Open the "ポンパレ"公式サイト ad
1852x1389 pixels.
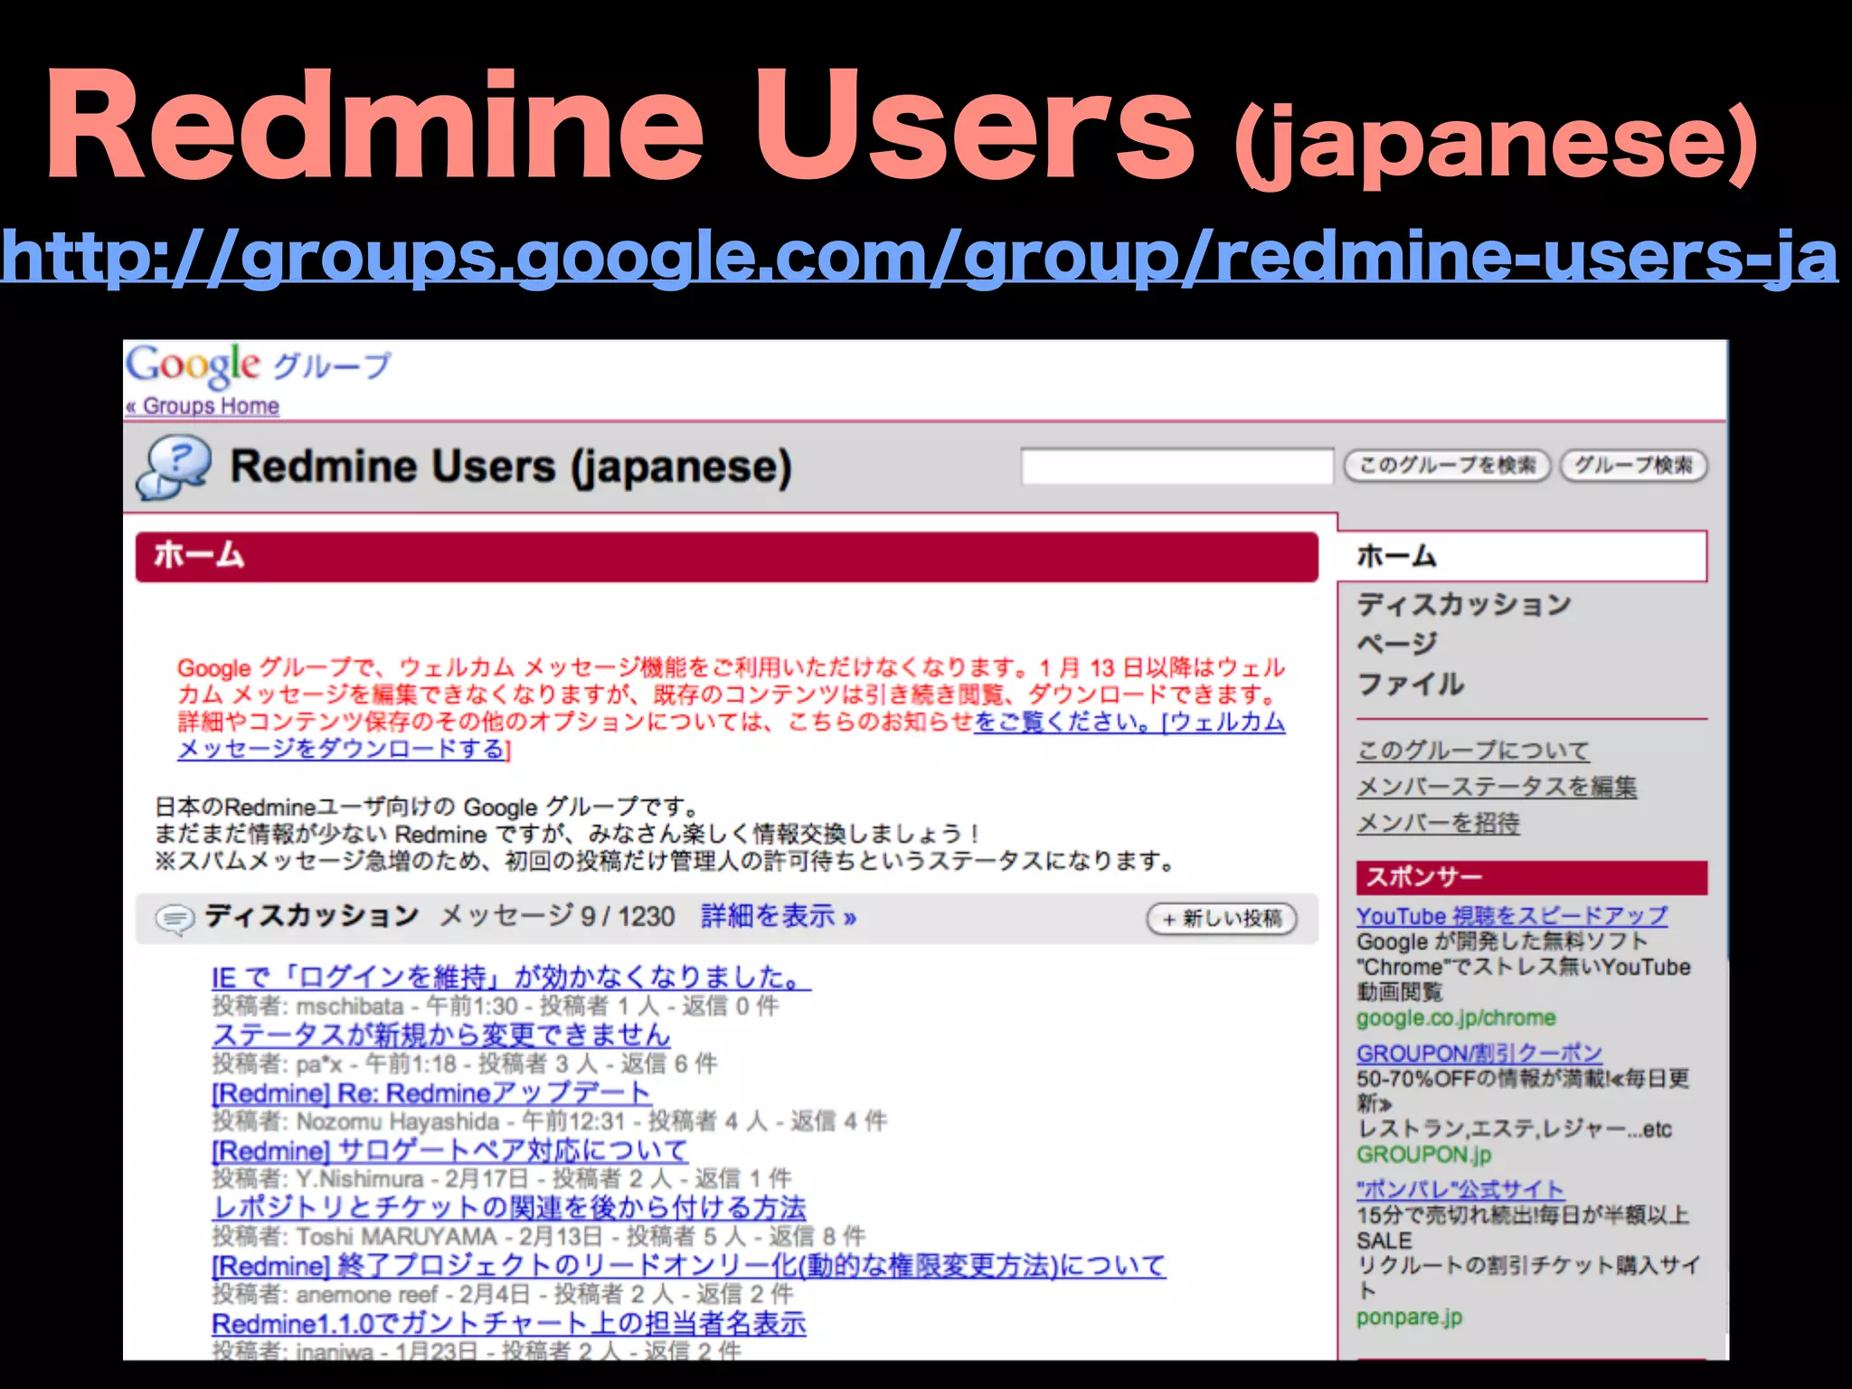coord(1460,1190)
